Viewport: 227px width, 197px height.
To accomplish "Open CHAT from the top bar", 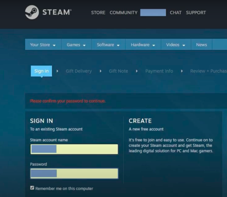I will pyautogui.click(x=176, y=13).
